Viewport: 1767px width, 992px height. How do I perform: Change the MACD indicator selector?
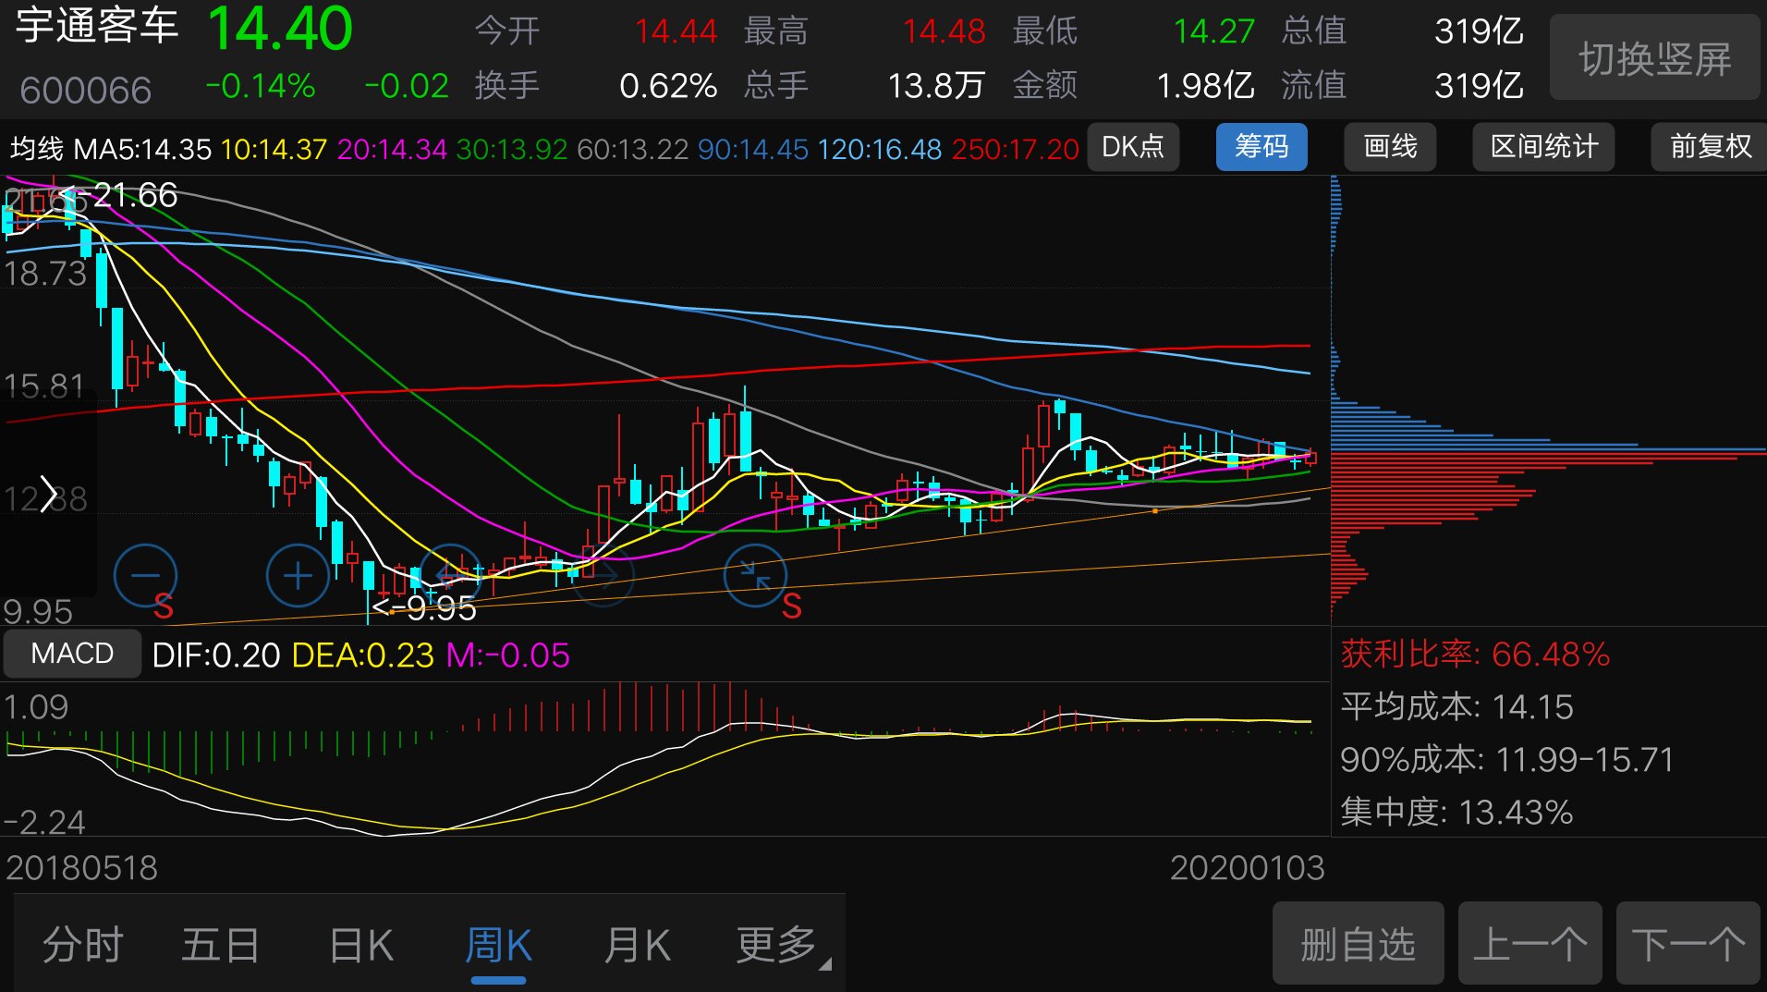(72, 654)
